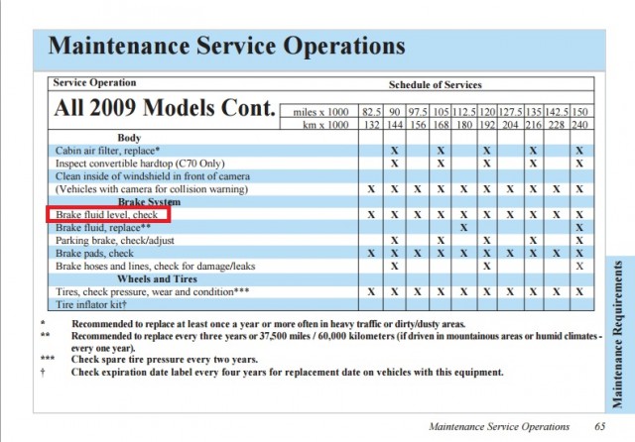The image size is (635, 442).
Task: Select the Brake pads, check row label
Action: (x=97, y=253)
